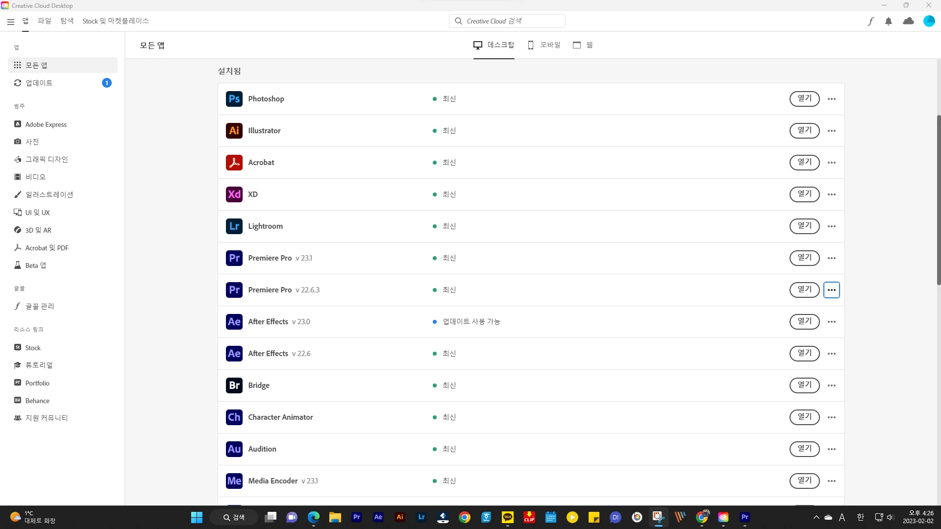
Task: Open more options menu for Photoshop
Action: coord(832,99)
